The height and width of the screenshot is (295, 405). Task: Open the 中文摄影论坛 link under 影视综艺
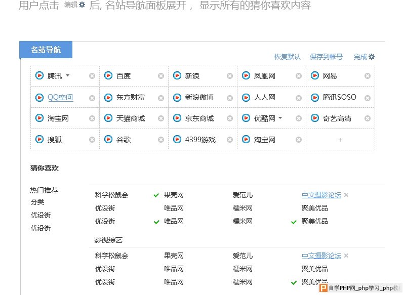pos(321,256)
